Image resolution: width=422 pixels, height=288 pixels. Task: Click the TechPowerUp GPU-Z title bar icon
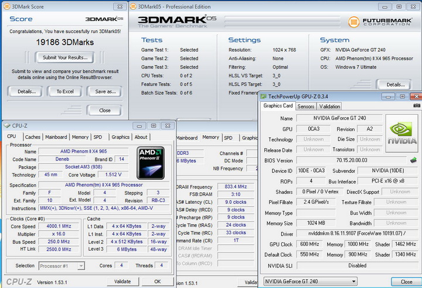tap(264, 96)
